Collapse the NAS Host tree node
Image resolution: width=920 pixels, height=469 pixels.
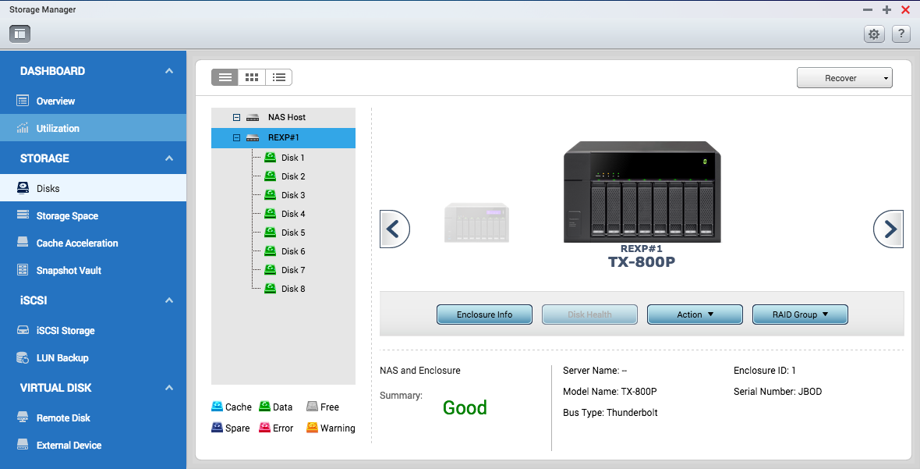(236, 118)
